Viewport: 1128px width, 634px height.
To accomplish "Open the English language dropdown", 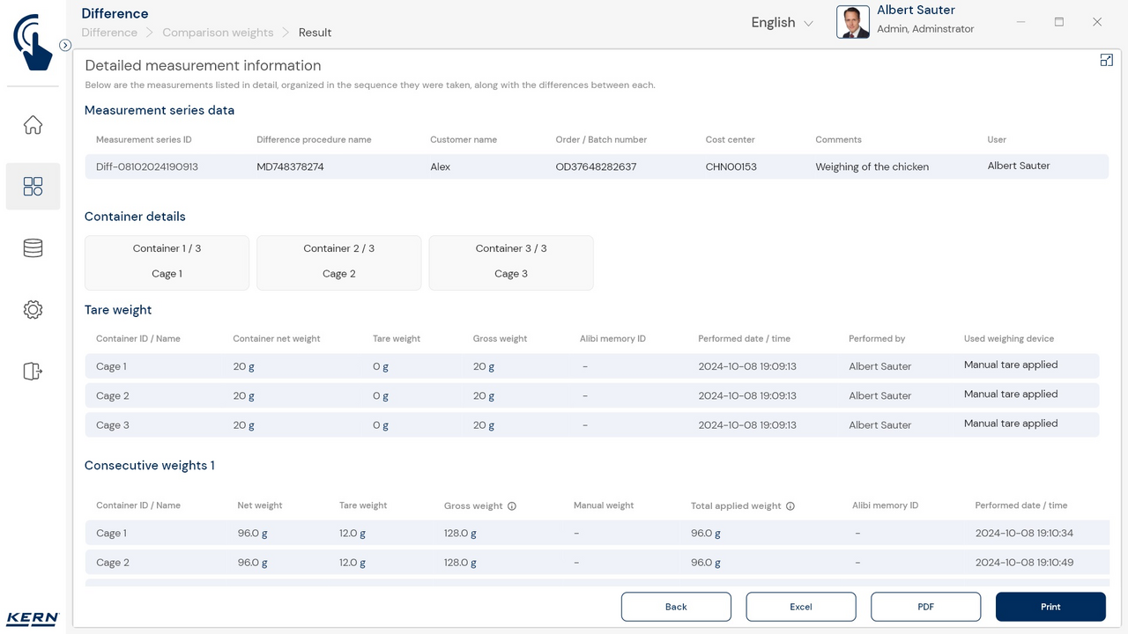I will [782, 23].
